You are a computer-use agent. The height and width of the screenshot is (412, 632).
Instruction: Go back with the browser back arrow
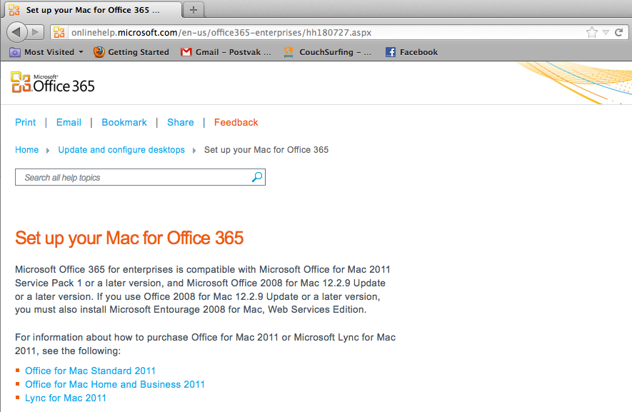[x=17, y=32]
